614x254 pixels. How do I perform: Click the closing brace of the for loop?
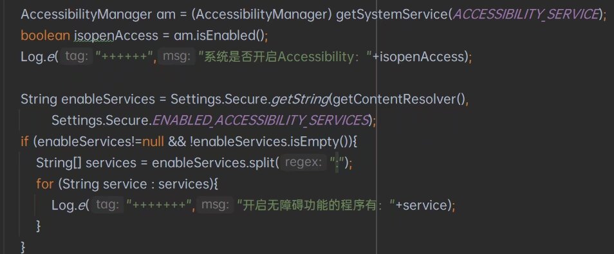click(39, 226)
